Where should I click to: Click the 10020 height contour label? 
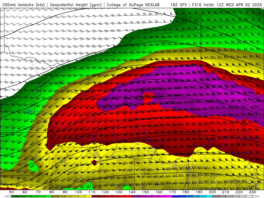point(163,42)
